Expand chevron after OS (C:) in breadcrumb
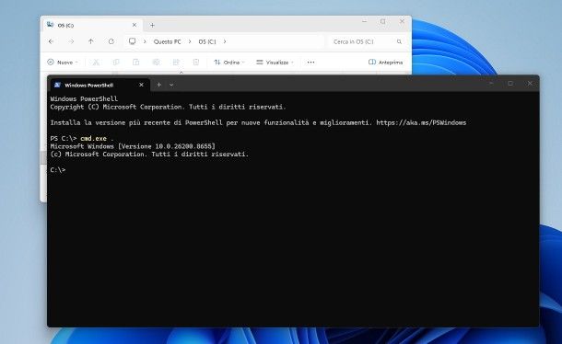 coord(225,42)
